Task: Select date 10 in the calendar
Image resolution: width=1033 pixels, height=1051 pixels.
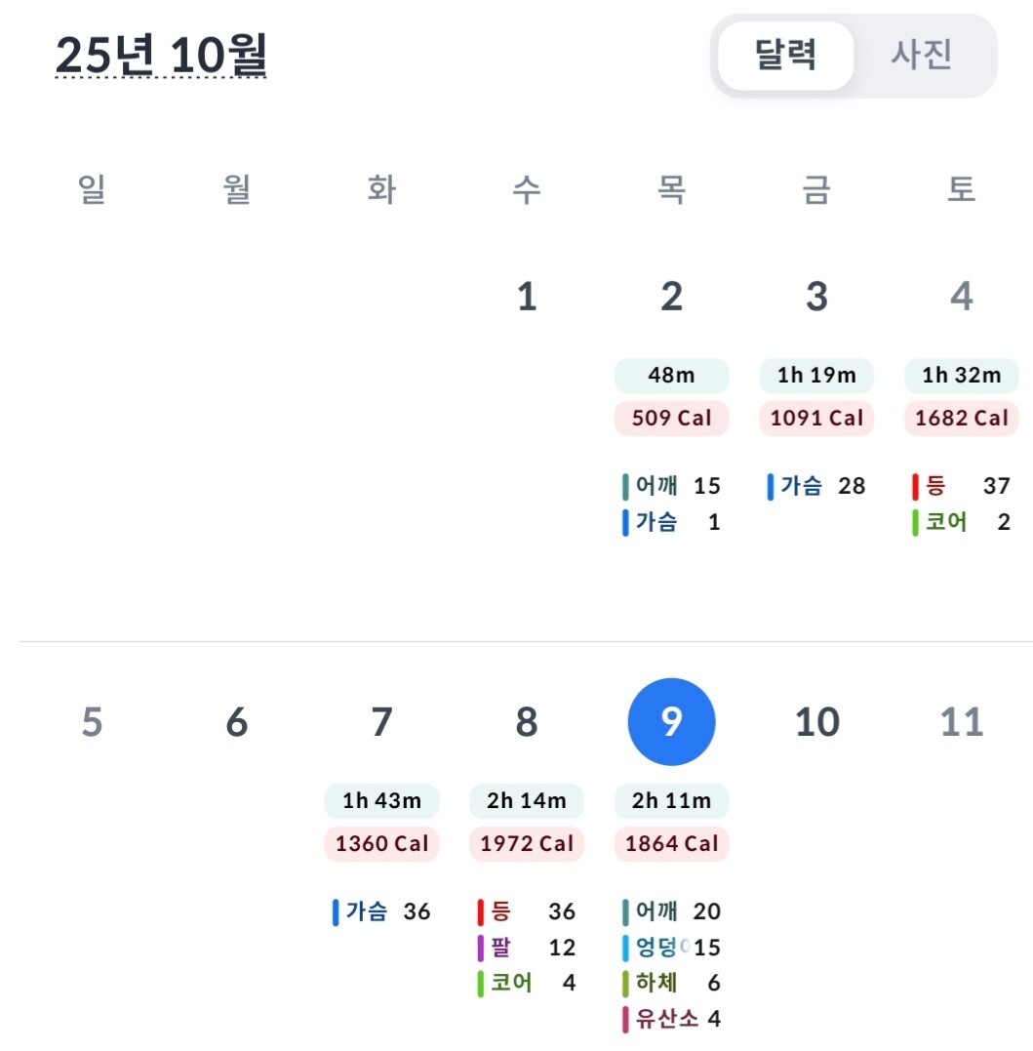Action: 816,722
